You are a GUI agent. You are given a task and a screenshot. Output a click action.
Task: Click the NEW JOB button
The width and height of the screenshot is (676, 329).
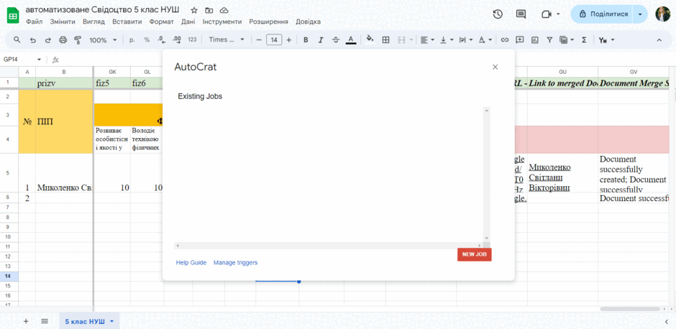pyautogui.click(x=474, y=254)
